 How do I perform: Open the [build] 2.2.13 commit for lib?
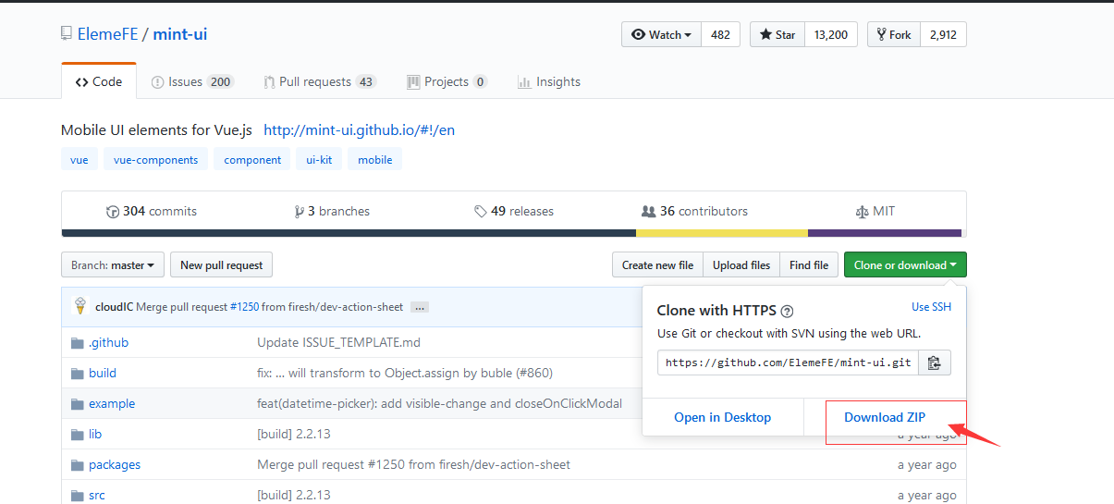(293, 434)
